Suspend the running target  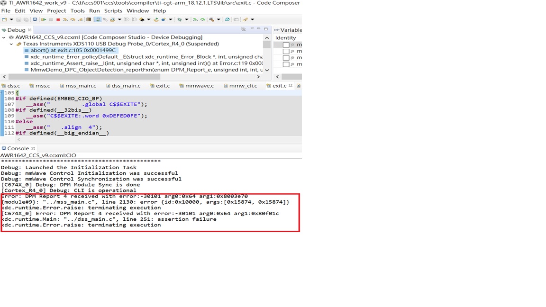click(x=51, y=19)
